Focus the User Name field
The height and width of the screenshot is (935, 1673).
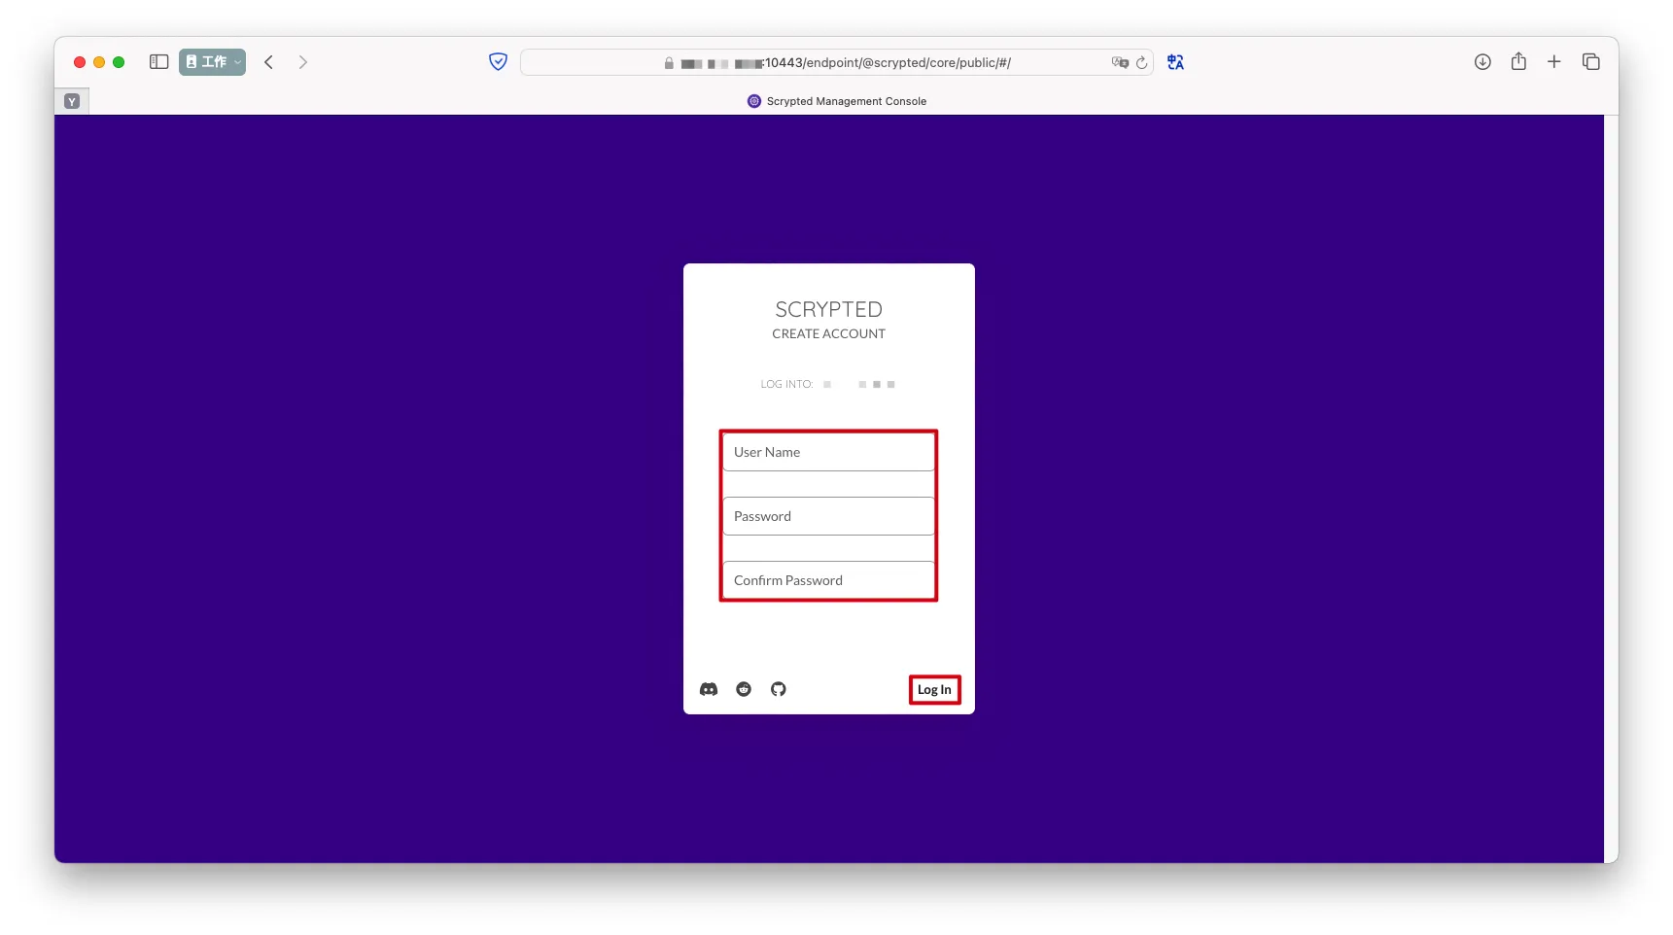828,453
